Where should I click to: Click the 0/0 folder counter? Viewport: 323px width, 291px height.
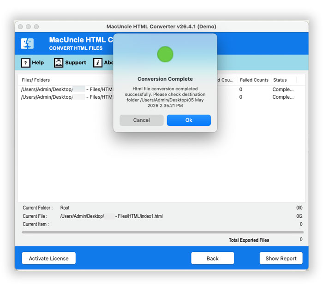tap(299, 208)
